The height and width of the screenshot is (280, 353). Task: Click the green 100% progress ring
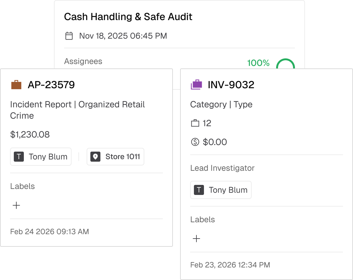click(x=286, y=64)
